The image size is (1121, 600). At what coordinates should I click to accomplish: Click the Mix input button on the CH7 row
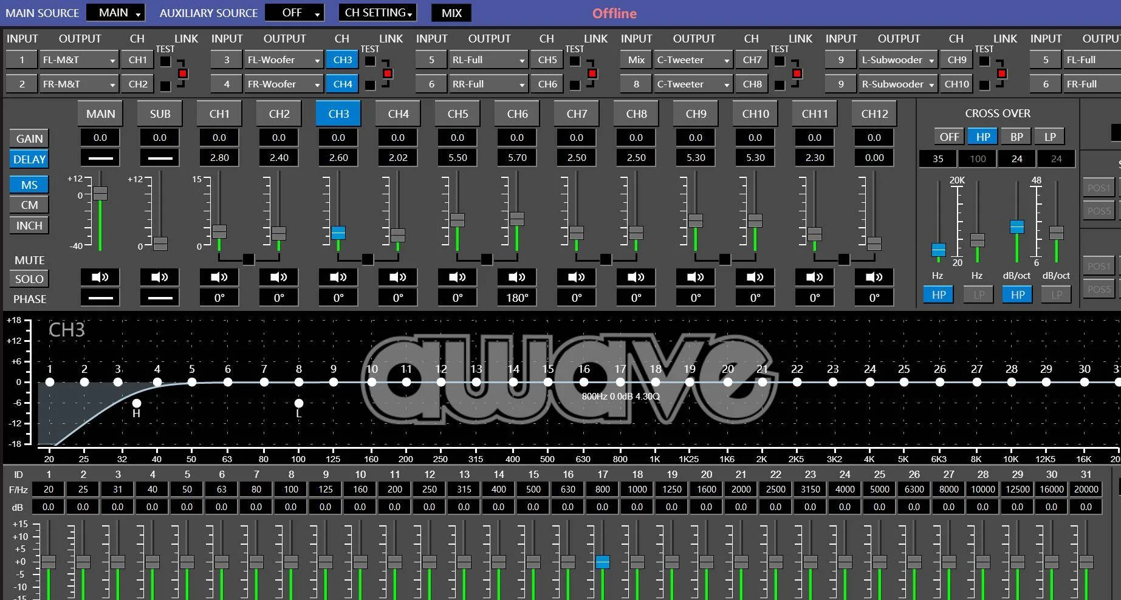636,60
